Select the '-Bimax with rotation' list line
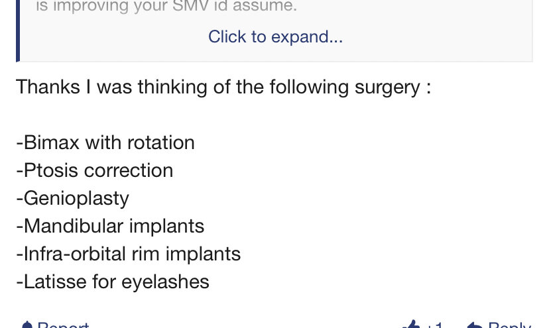The height and width of the screenshot is (328, 549). click(105, 142)
